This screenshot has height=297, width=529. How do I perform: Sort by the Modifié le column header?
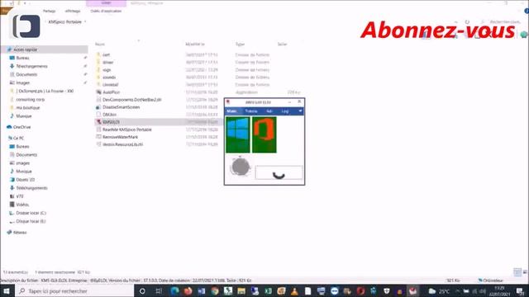195,44
